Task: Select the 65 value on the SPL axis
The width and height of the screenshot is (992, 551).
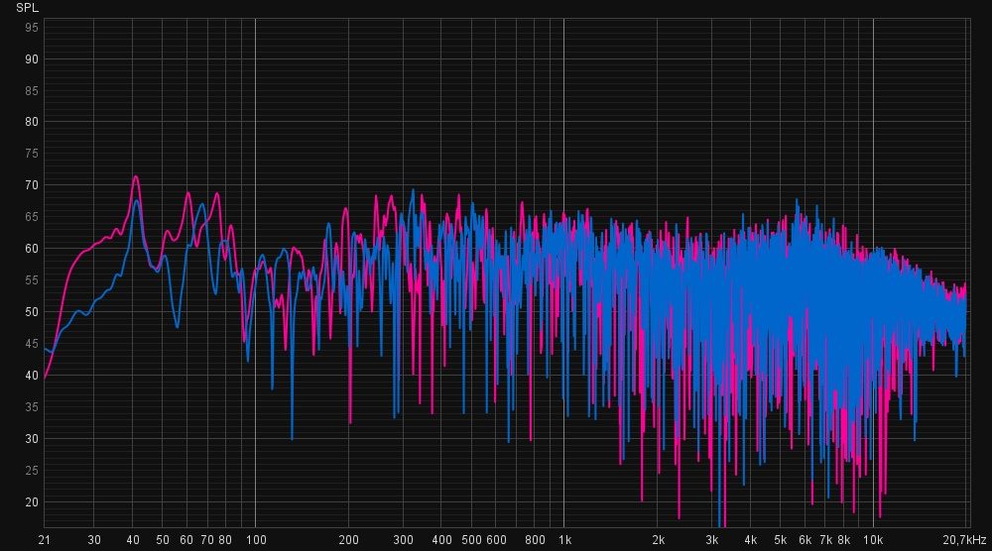Action: tap(32, 217)
